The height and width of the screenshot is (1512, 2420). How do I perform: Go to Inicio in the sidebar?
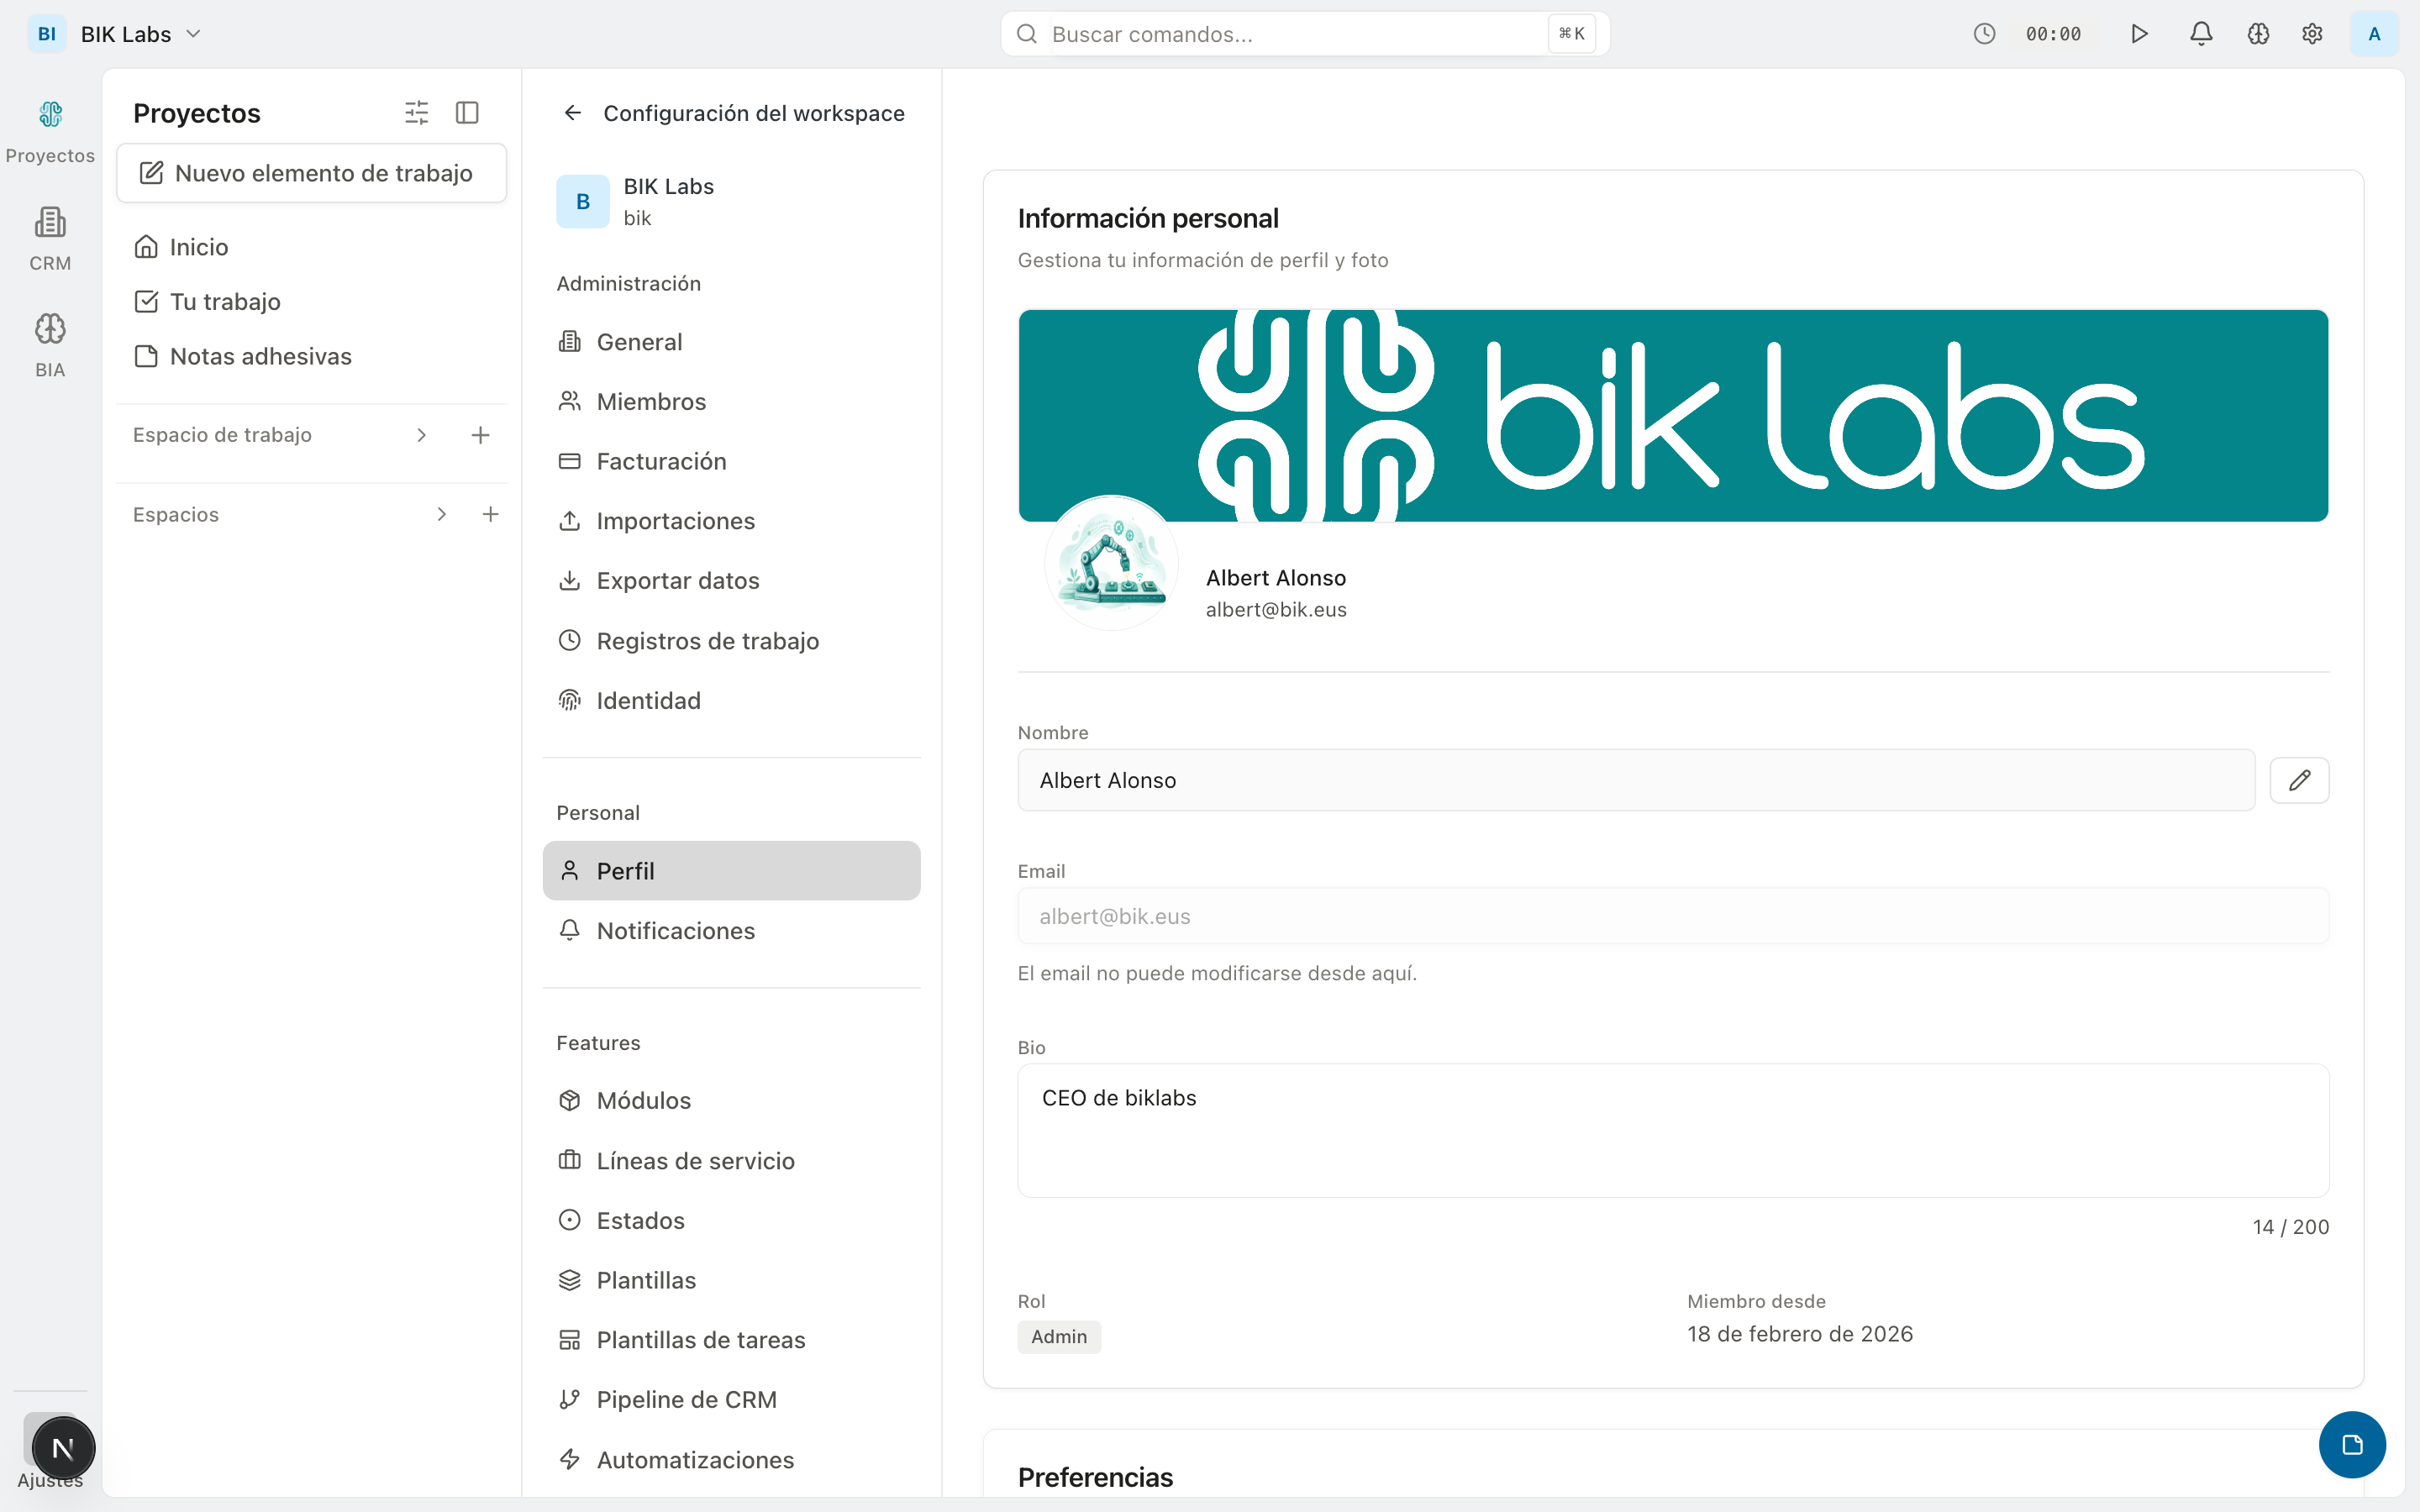pyautogui.click(x=311, y=247)
